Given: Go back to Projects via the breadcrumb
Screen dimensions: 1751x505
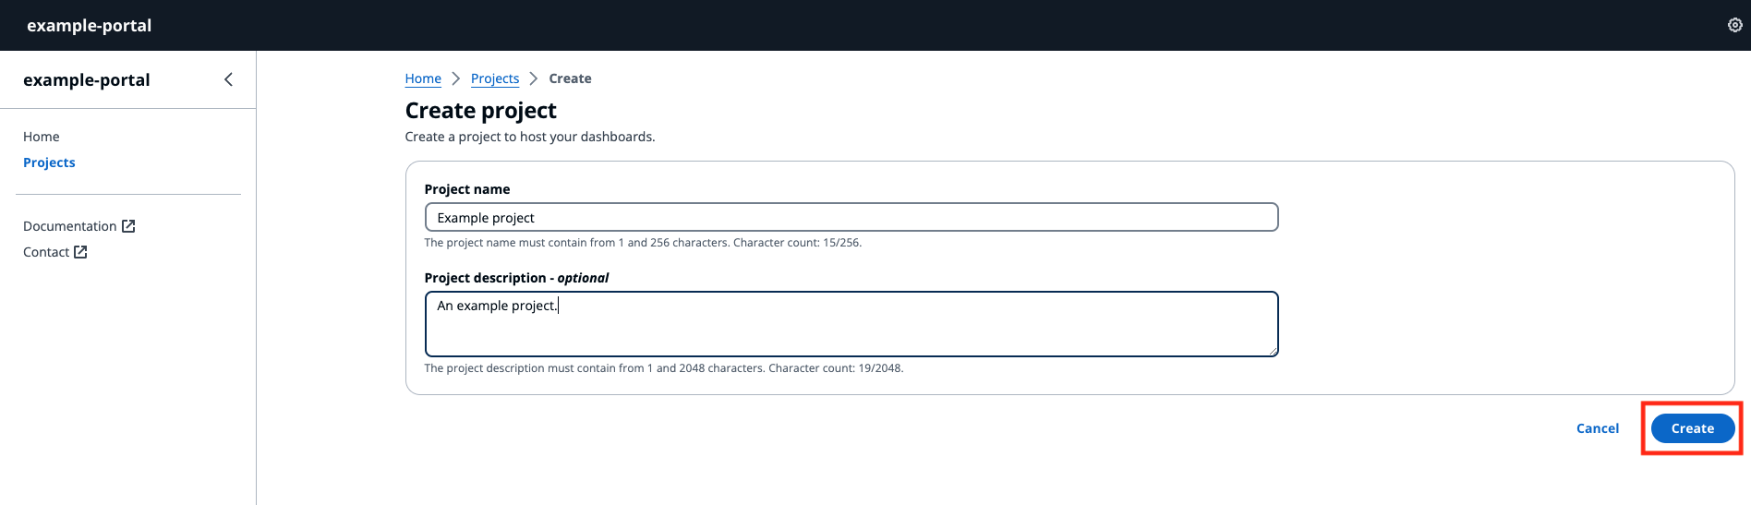Looking at the screenshot, I should tap(495, 78).
